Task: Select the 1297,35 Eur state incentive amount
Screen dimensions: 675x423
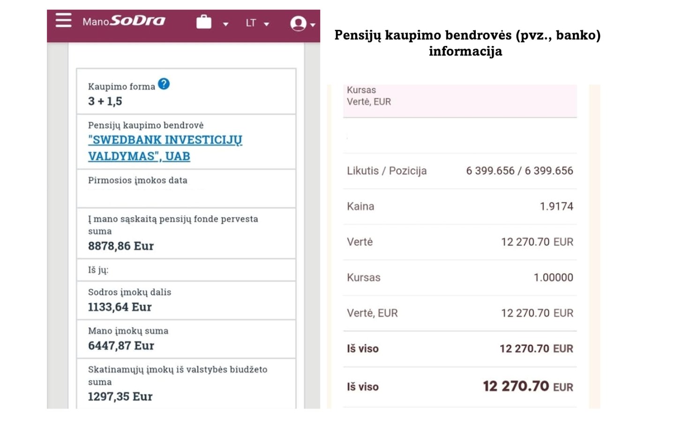Action: [x=120, y=396]
